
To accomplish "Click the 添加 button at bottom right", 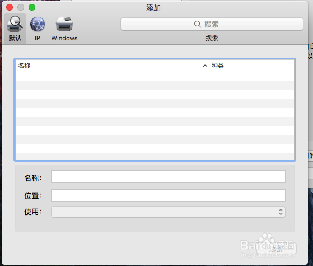I will (277, 249).
